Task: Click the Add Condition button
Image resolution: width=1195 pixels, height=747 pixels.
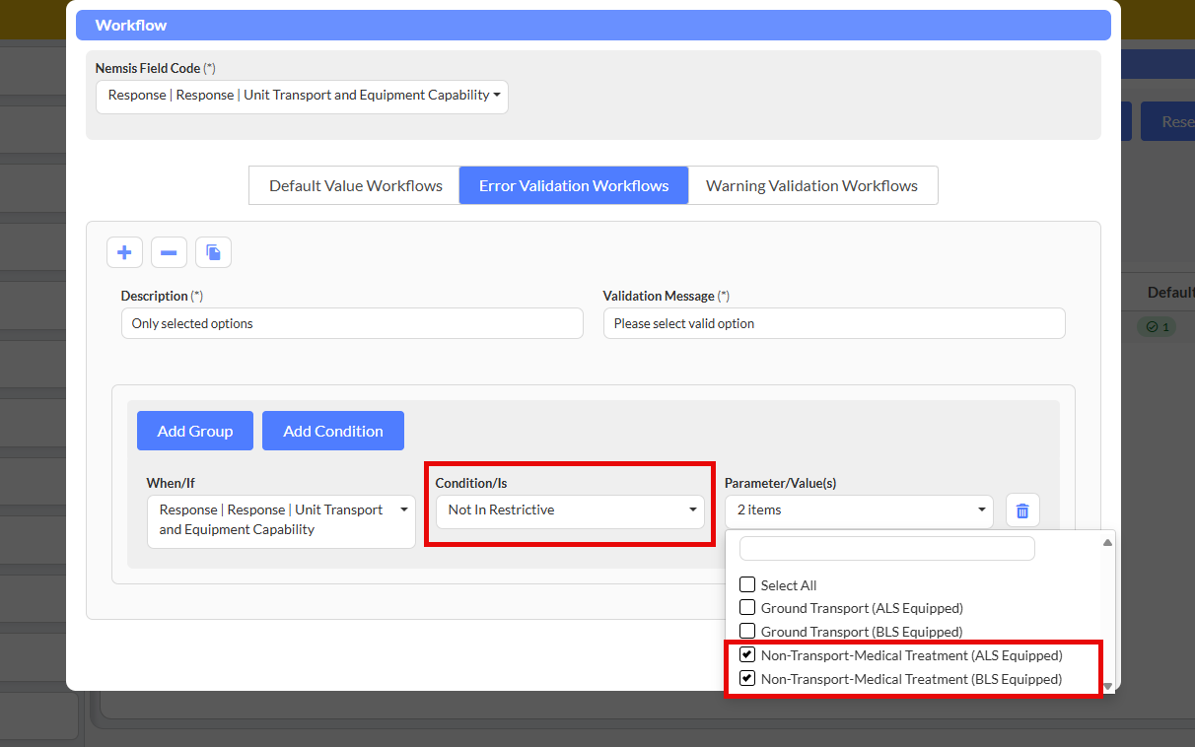Action: [x=333, y=431]
